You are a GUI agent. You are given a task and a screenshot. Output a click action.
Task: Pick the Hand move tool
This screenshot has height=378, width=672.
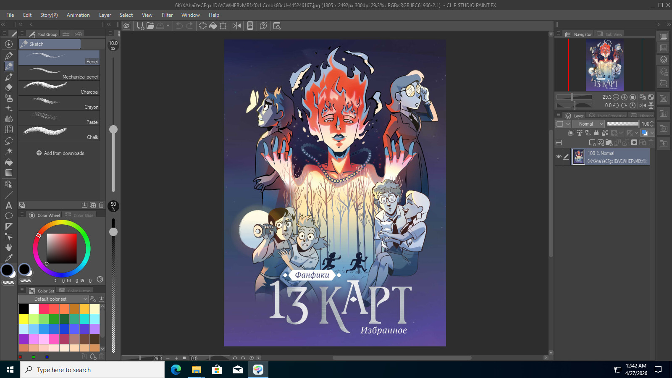pyautogui.click(x=8, y=247)
